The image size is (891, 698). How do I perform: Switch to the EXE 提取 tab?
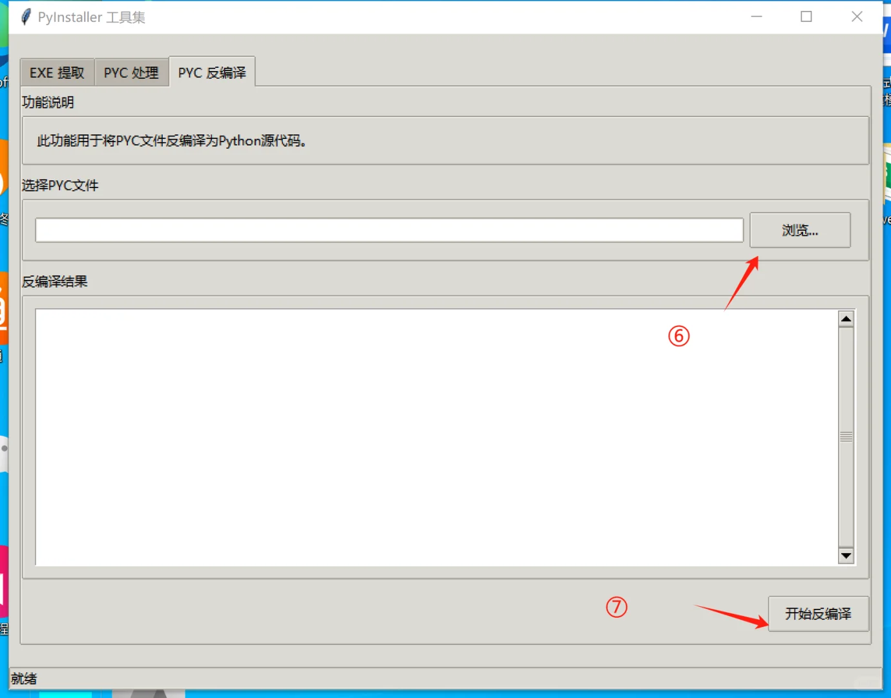click(57, 72)
